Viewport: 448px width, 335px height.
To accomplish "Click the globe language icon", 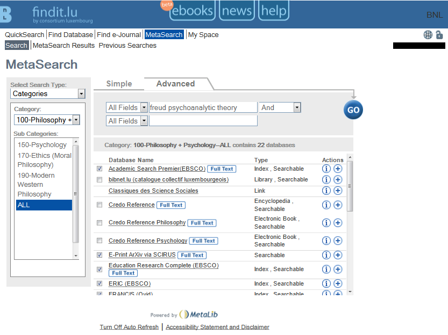I will click(428, 35).
